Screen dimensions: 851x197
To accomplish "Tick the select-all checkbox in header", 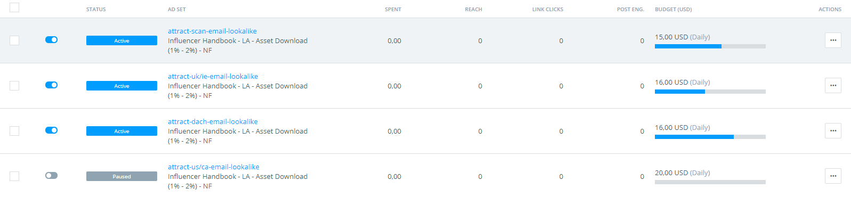I will click(x=14, y=7).
